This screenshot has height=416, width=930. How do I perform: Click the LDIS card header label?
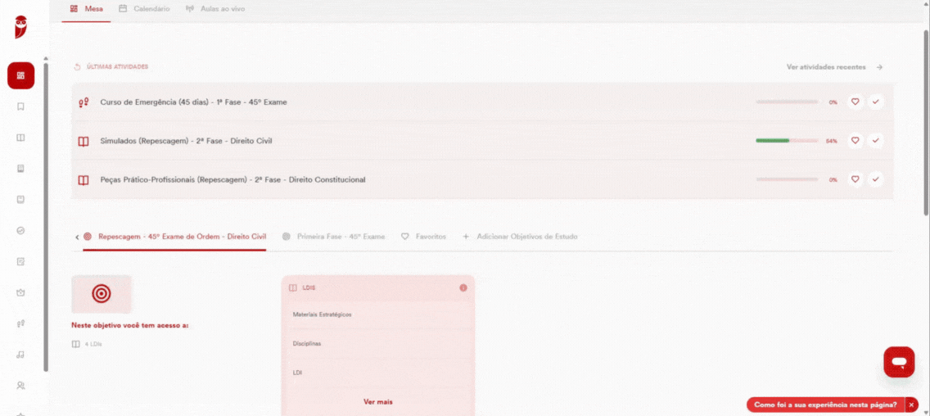(x=309, y=287)
